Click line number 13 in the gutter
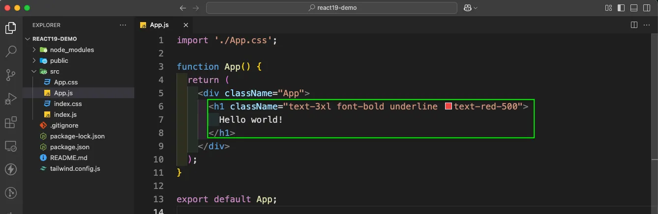Viewport: 658px width, 214px height. click(158, 199)
